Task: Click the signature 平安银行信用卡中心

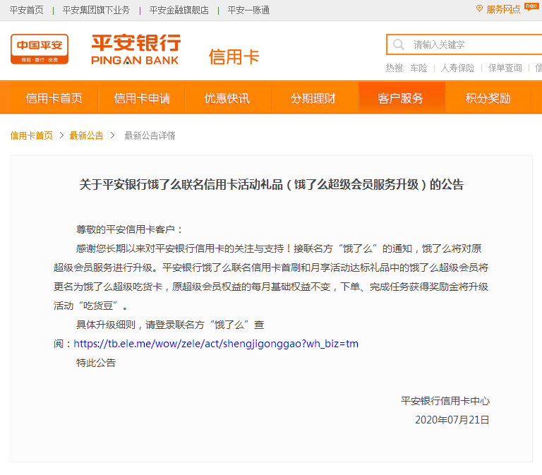Action: tap(445, 401)
